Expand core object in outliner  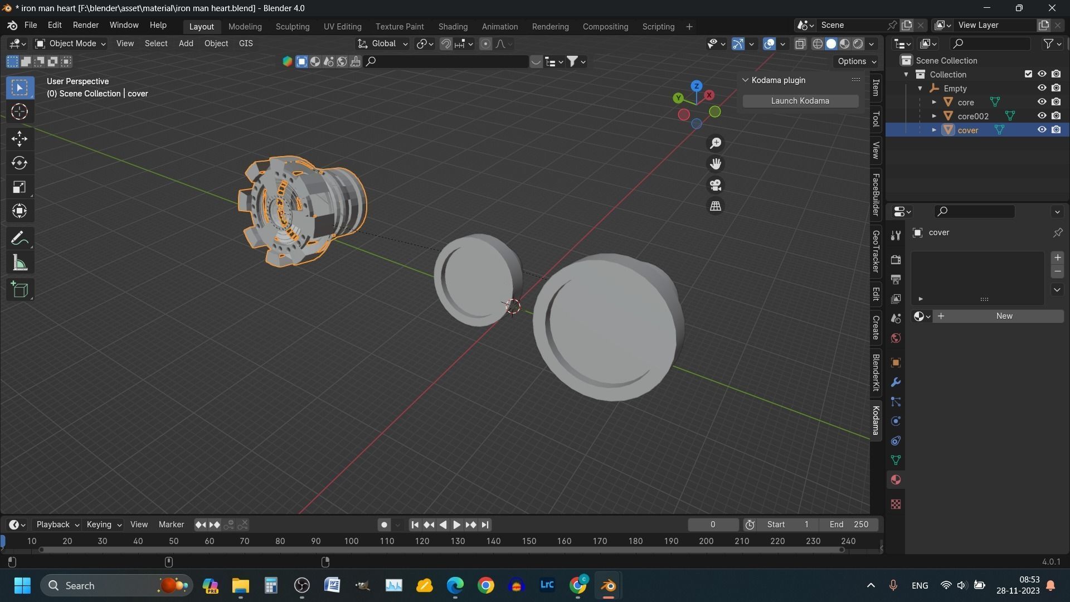[x=934, y=102]
